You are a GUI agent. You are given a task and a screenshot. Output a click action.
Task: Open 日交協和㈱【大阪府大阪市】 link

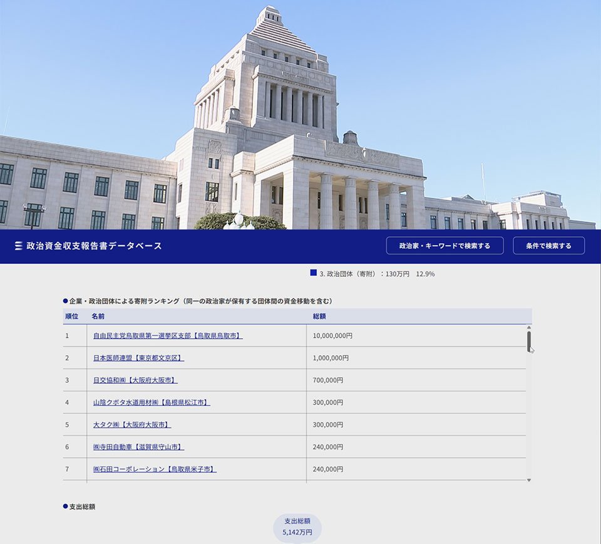135,380
